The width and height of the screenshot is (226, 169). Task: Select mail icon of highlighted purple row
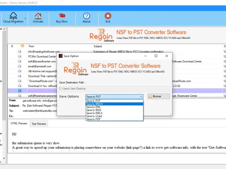tap(19, 90)
